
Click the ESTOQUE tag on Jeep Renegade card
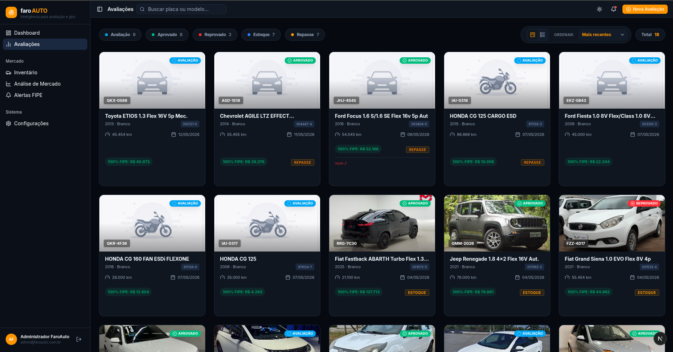pos(532,293)
